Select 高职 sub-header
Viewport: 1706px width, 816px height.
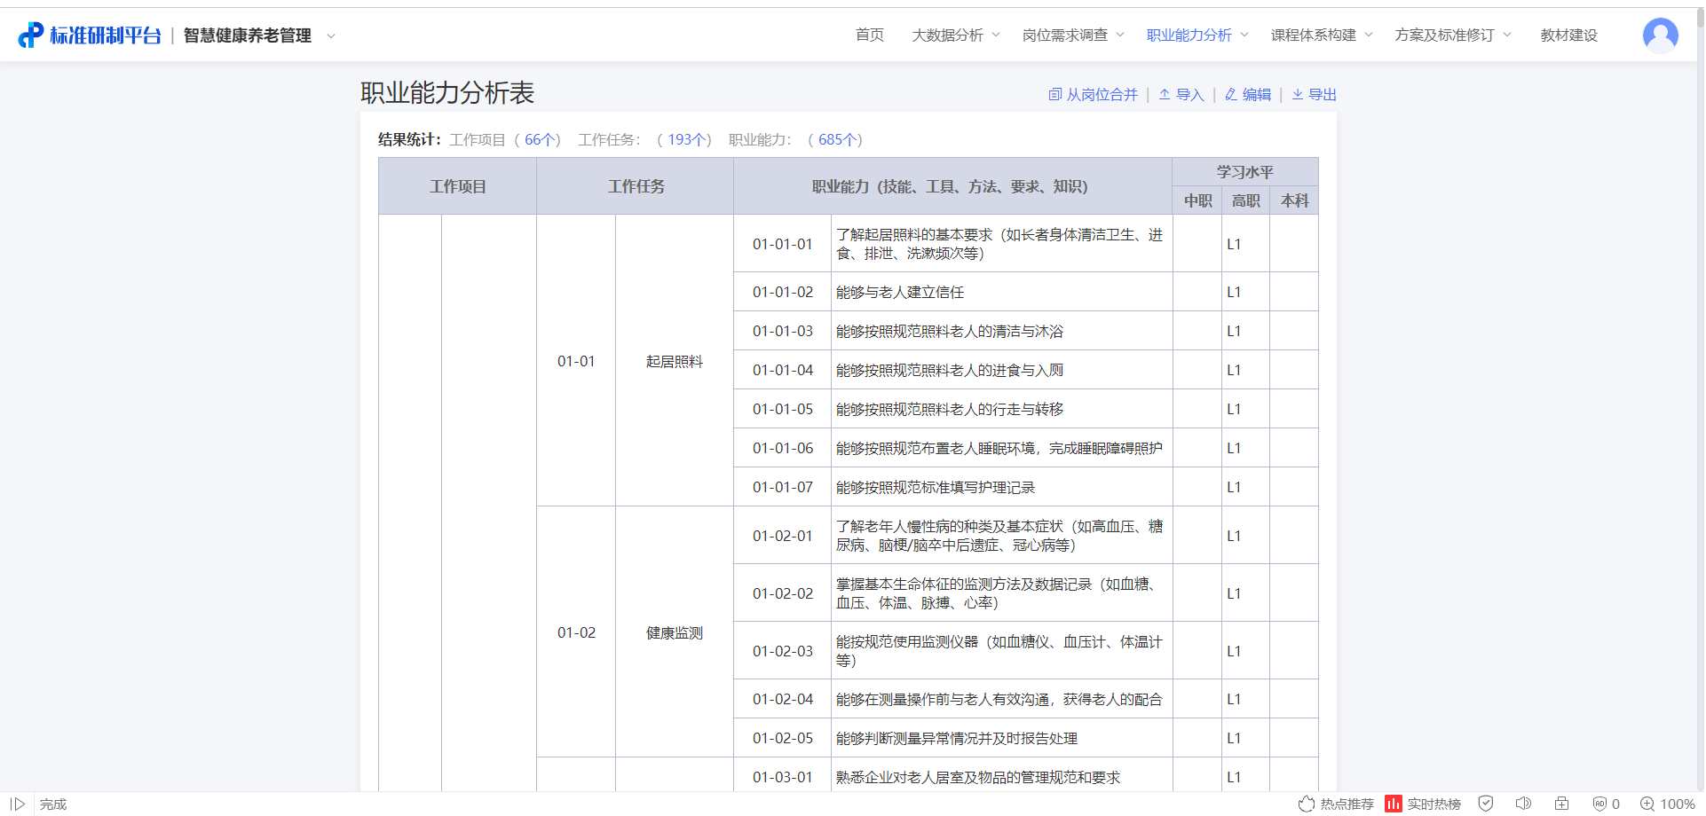(x=1245, y=200)
